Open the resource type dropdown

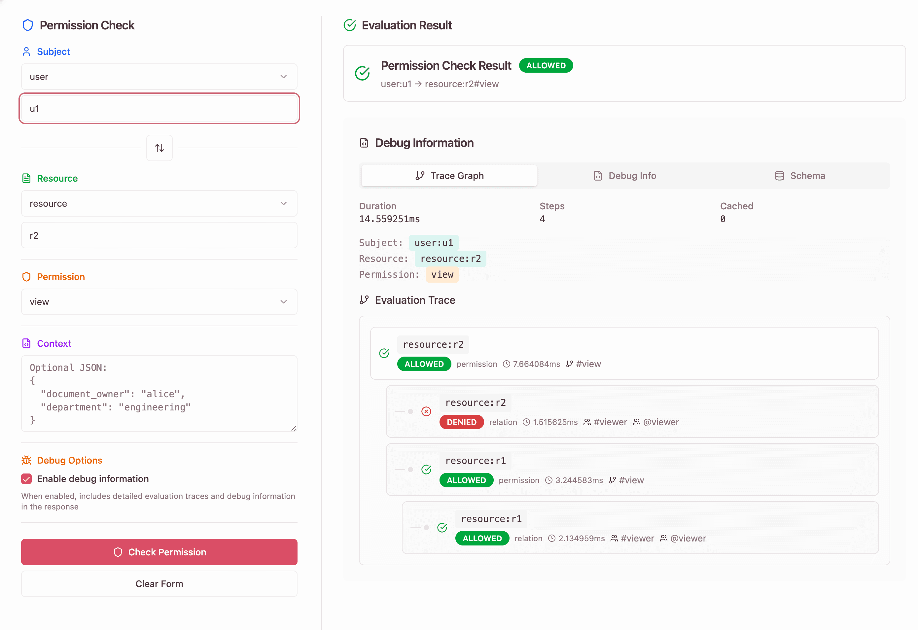(159, 203)
